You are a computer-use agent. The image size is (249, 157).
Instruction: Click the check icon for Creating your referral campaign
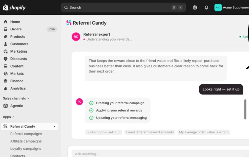(x=91, y=103)
